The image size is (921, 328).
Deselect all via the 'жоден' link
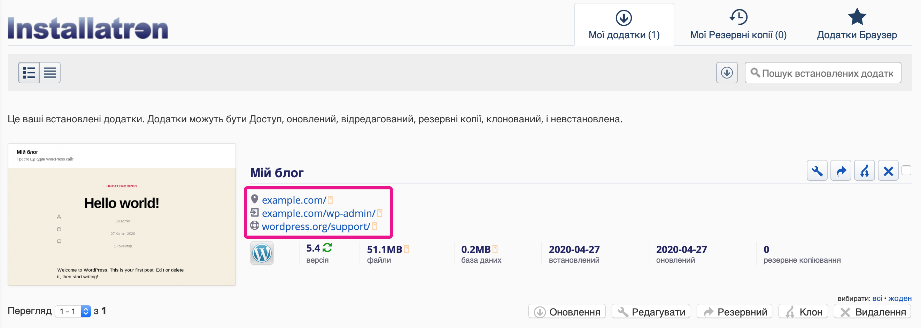(x=899, y=298)
